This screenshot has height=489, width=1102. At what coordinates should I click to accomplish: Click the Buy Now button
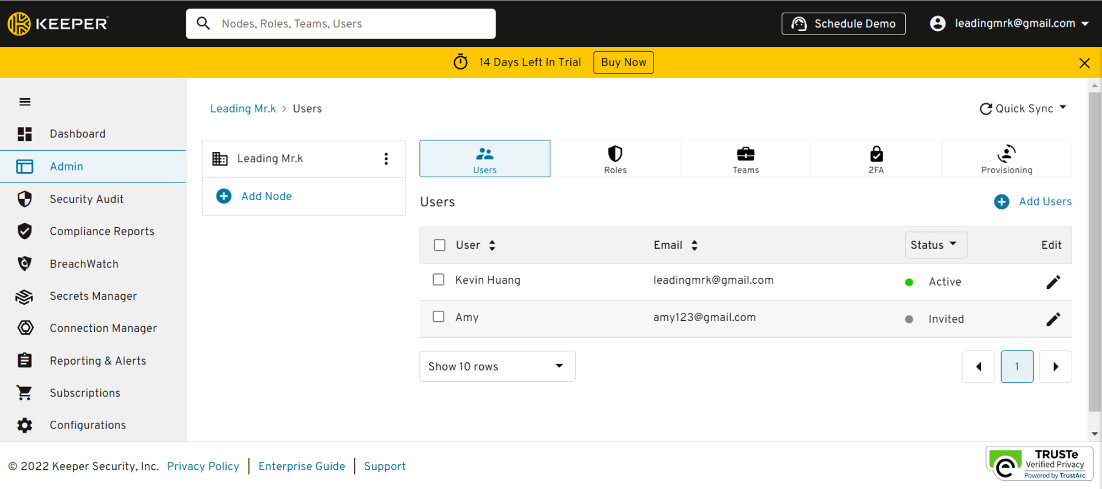tap(624, 62)
